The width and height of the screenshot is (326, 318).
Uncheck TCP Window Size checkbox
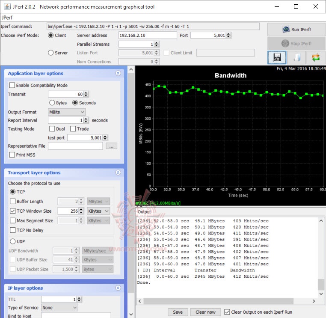13,211
